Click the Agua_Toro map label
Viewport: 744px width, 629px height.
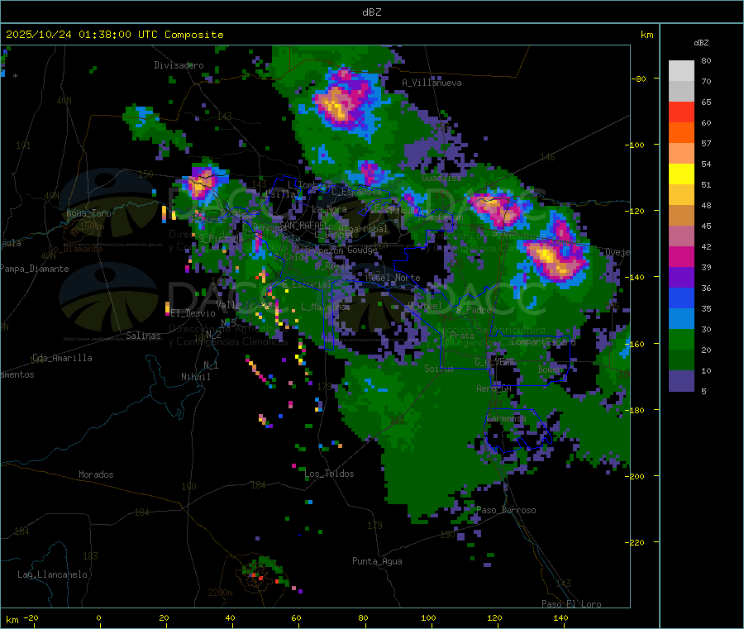pyautogui.click(x=88, y=213)
